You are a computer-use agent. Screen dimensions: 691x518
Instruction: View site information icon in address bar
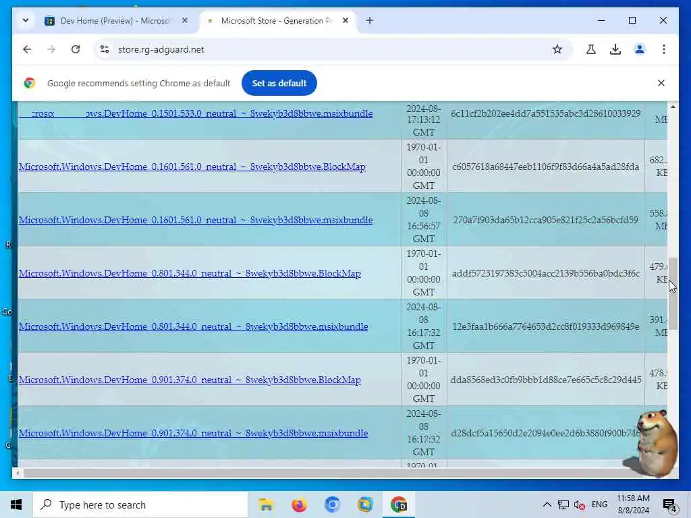(105, 49)
